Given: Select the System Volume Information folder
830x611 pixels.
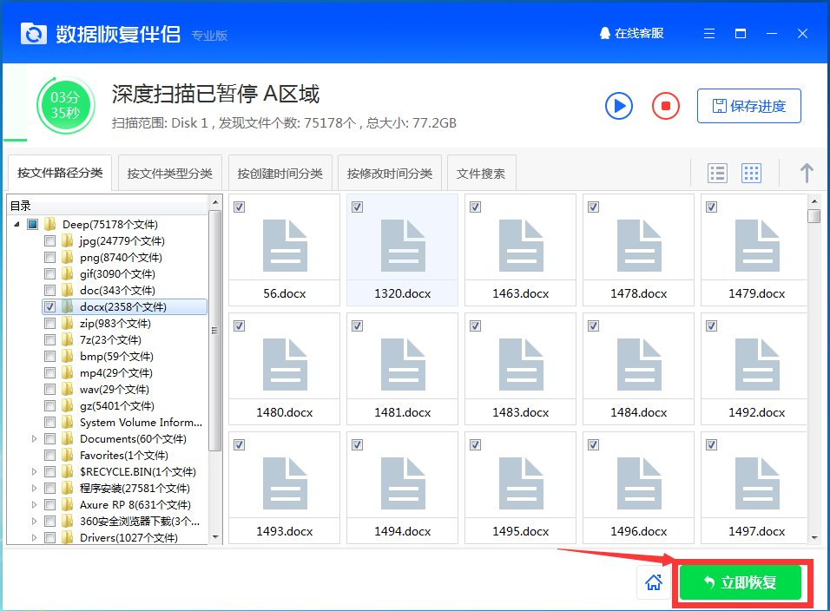Looking at the screenshot, I should click(x=141, y=422).
